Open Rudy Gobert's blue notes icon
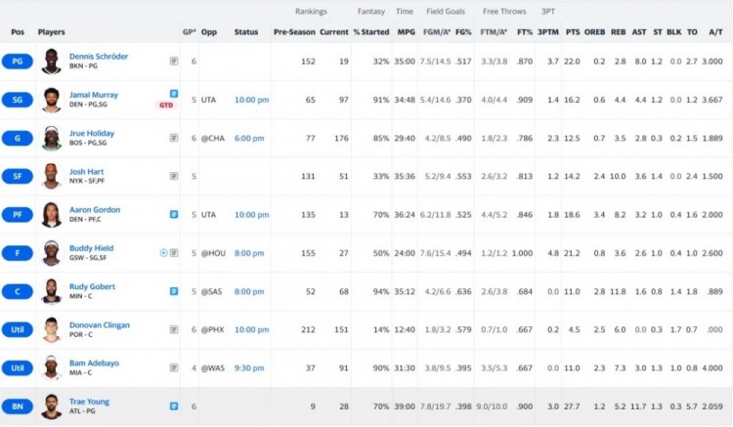Image resolution: width=733 pixels, height=427 pixels. click(x=174, y=291)
